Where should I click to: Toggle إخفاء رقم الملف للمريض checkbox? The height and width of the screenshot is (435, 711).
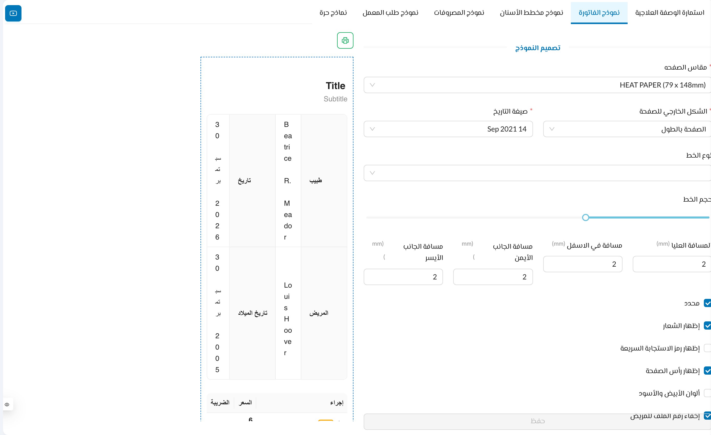707,416
